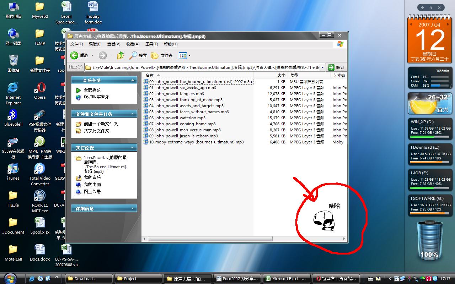Sort files by the 名称 column header

(198, 75)
